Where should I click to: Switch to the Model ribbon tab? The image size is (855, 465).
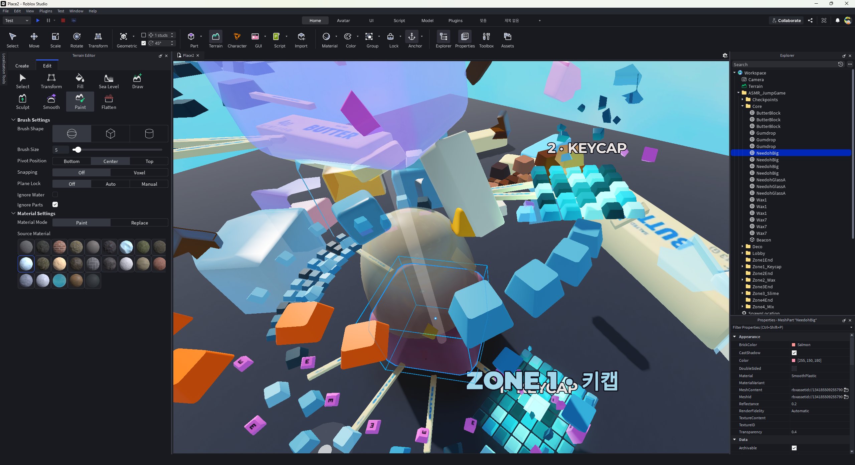point(427,20)
